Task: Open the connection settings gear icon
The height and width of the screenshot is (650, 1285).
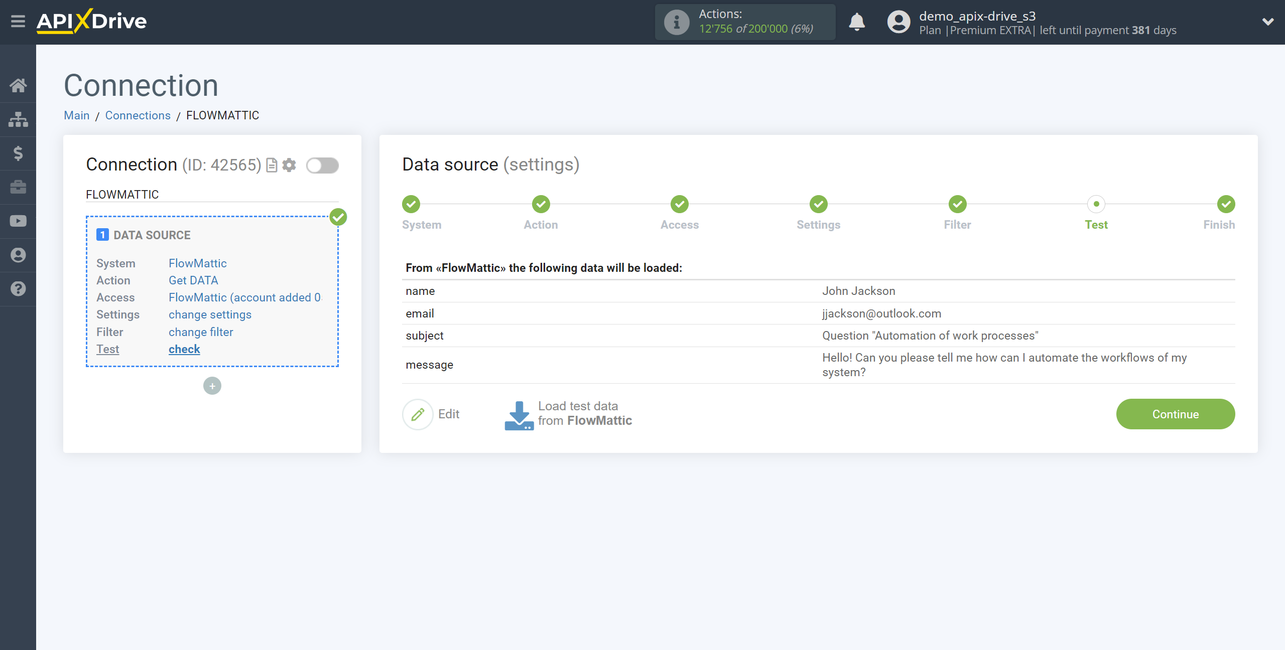Action: (289, 165)
